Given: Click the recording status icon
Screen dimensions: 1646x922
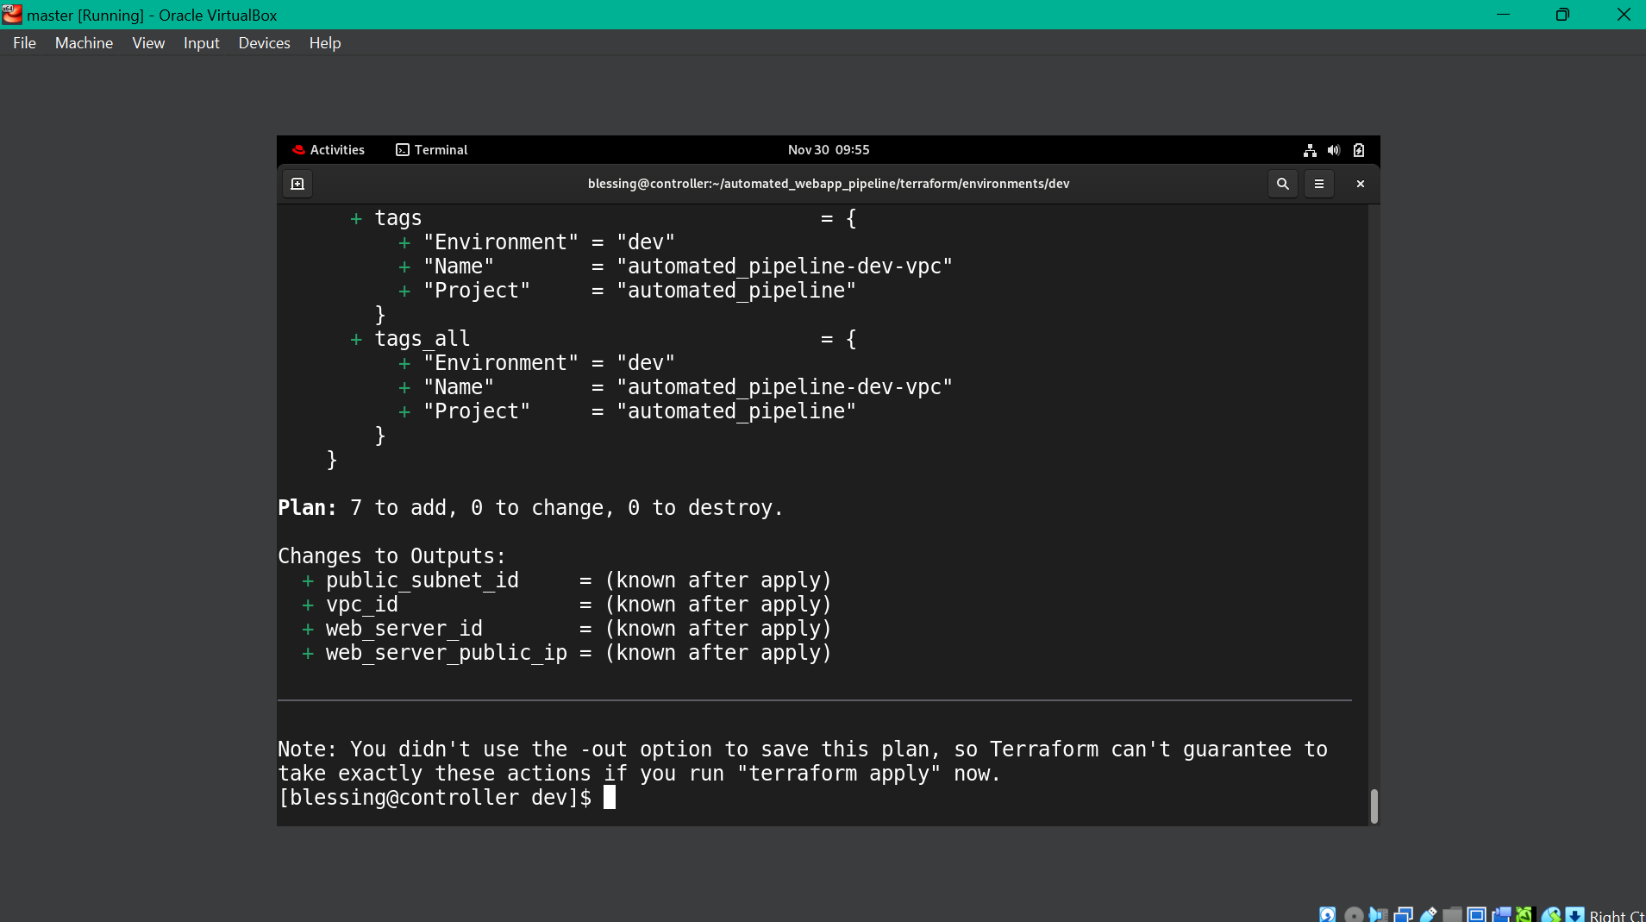Looking at the screenshot, I should pyautogui.click(x=1502, y=914).
